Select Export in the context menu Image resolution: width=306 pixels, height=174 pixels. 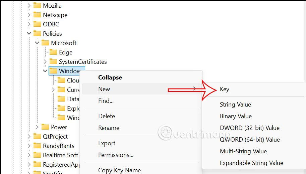(107, 143)
